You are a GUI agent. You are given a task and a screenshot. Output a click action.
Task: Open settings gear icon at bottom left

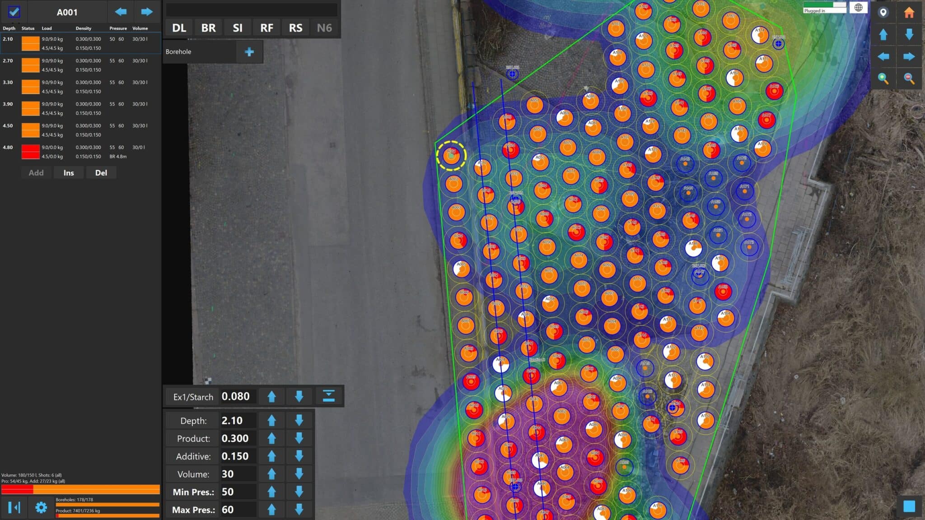click(41, 507)
